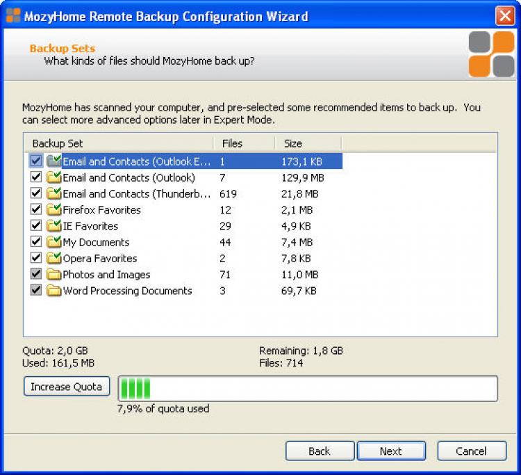This screenshot has width=521, height=475.
Task: Click the quota usage progress bar
Action: point(307,388)
